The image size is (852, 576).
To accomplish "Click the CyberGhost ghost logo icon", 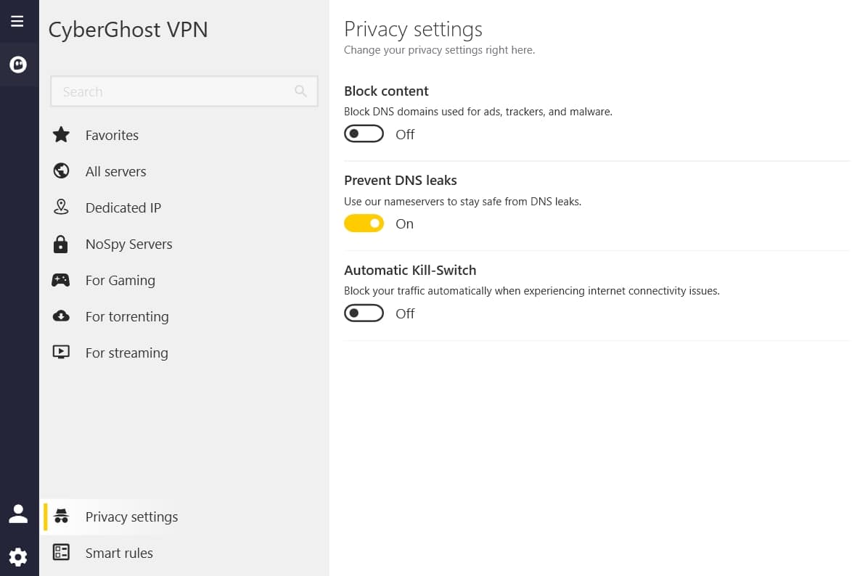I will tap(18, 65).
